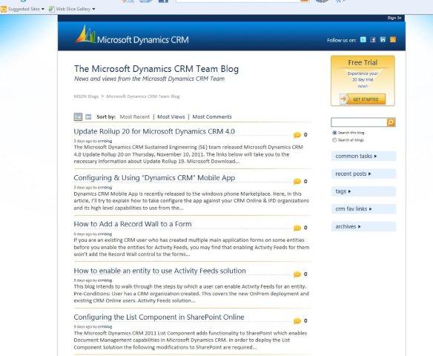433x356 pixels.
Task: Open the Web Slice Gallery dropdown arrow
Action: 93,9
